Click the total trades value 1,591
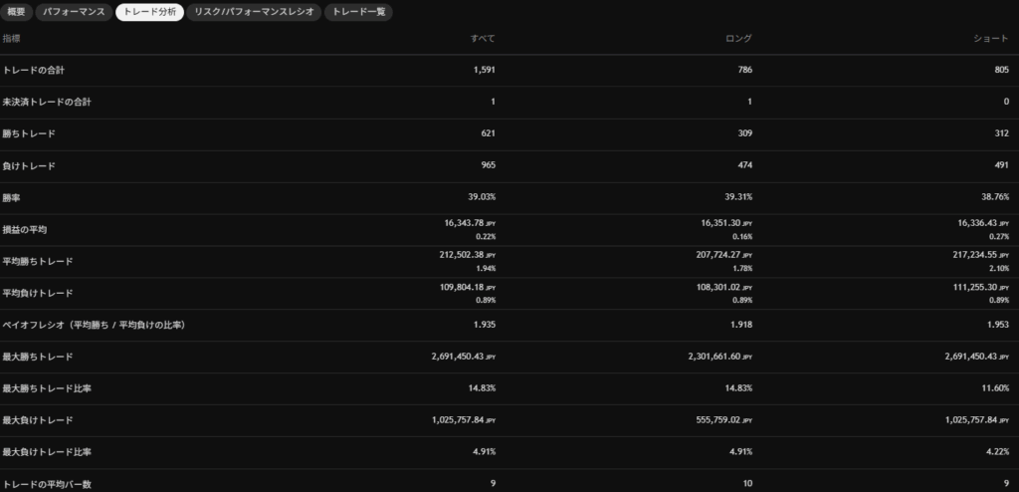The width and height of the screenshot is (1019, 492). click(x=485, y=70)
